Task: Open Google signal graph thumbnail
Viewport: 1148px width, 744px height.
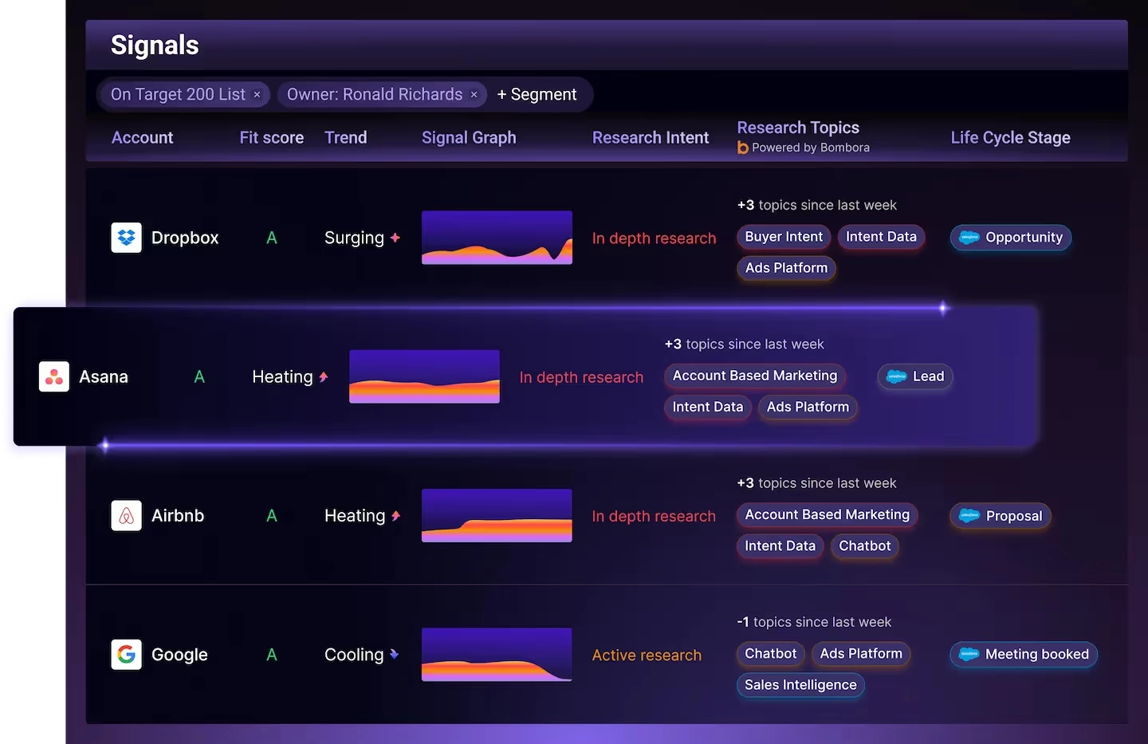Action: tap(497, 655)
